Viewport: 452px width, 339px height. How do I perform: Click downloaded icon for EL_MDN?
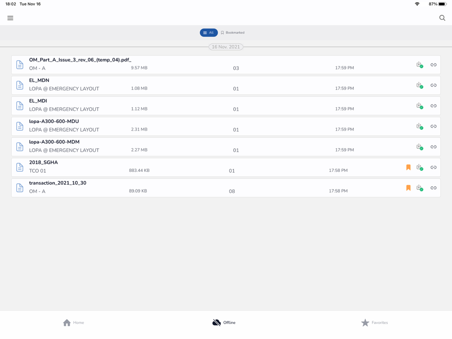coord(420,85)
